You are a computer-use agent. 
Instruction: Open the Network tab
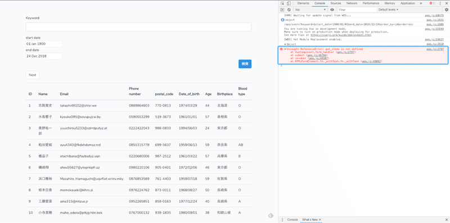(352, 3)
